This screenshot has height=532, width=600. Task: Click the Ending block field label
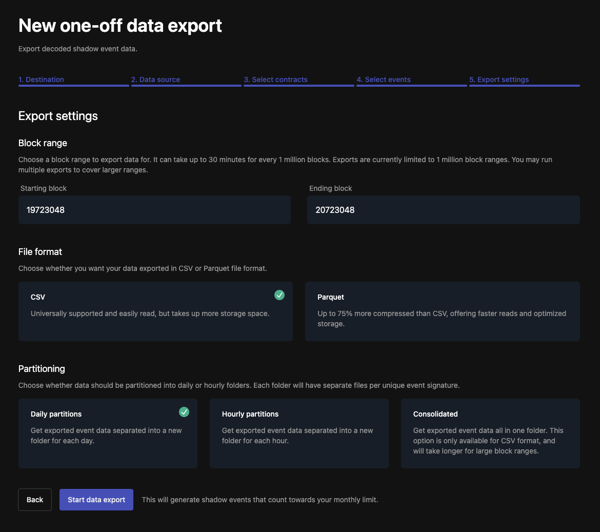pos(331,188)
